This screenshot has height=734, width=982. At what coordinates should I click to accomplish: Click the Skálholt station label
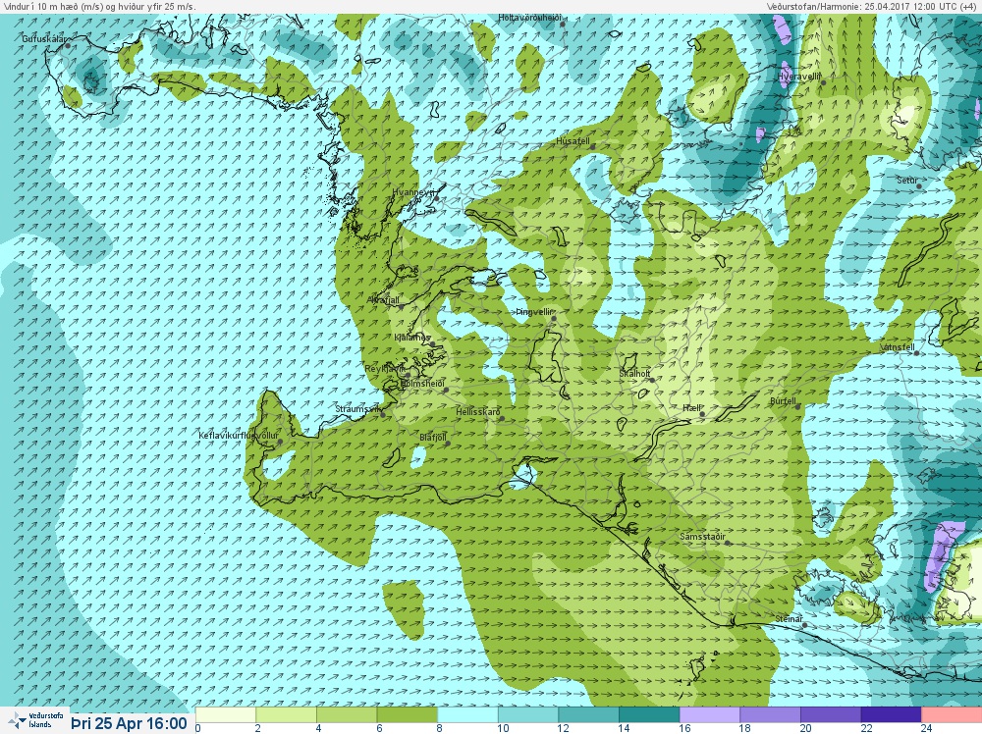click(x=634, y=374)
